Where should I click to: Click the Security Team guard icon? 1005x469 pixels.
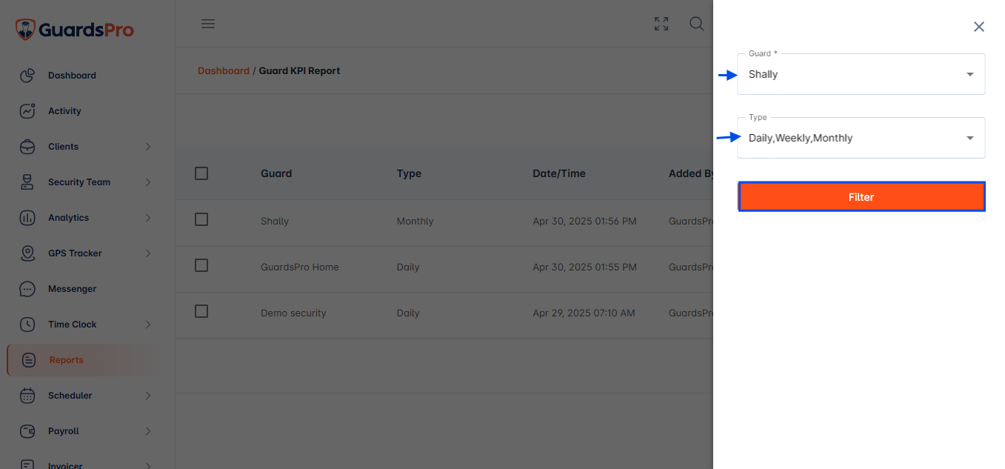[27, 182]
